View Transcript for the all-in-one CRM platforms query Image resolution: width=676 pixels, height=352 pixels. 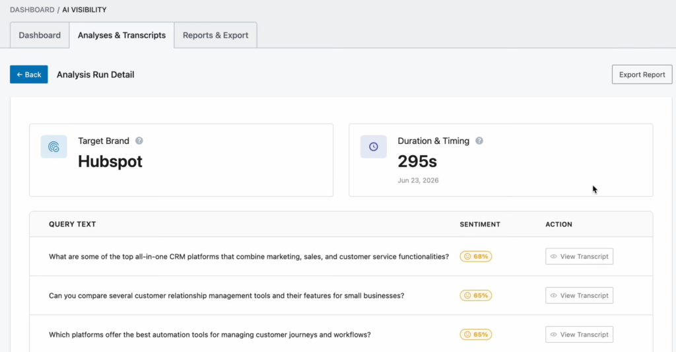(x=579, y=256)
